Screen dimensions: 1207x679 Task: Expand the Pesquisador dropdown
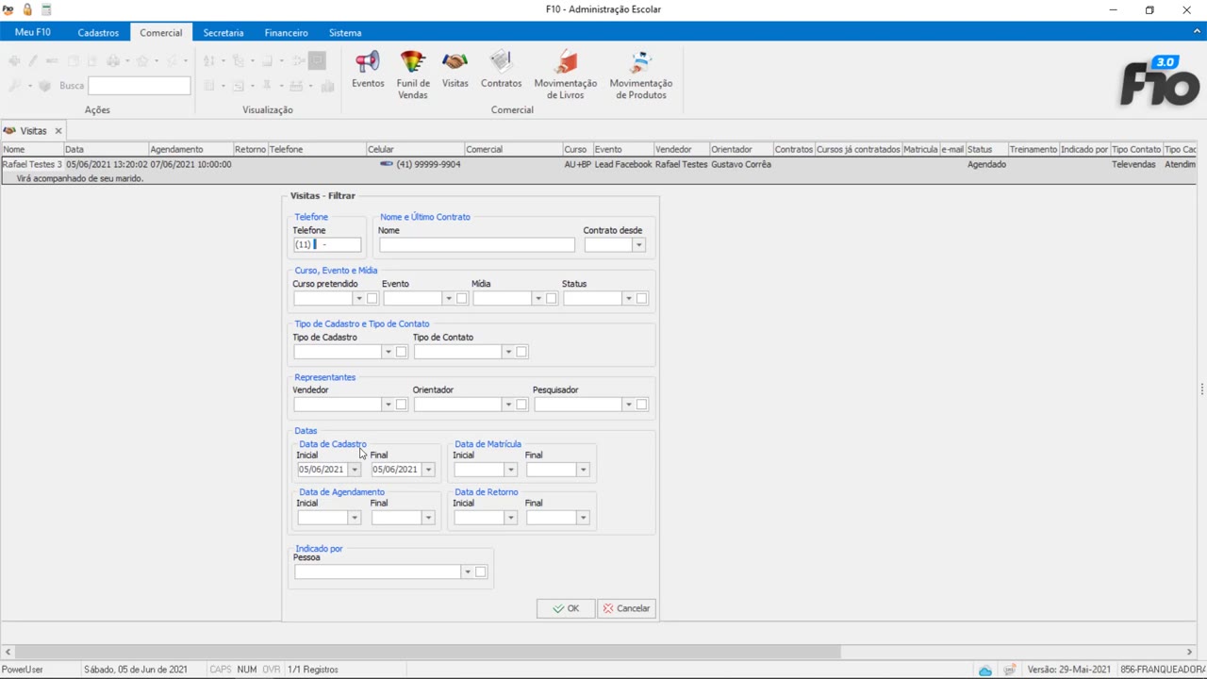(628, 405)
